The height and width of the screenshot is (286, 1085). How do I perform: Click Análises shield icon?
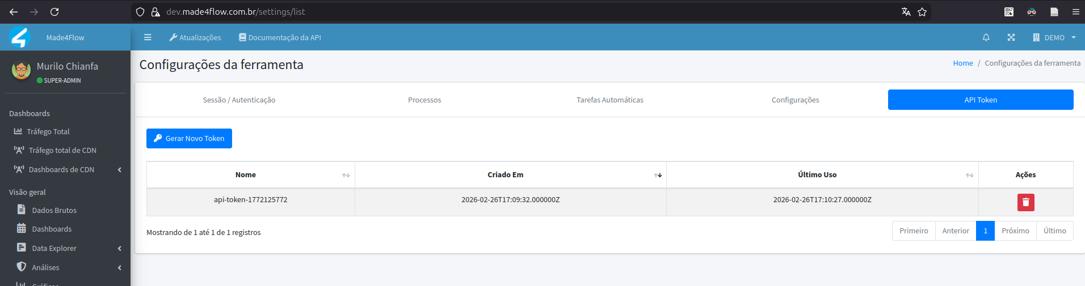[22, 267]
